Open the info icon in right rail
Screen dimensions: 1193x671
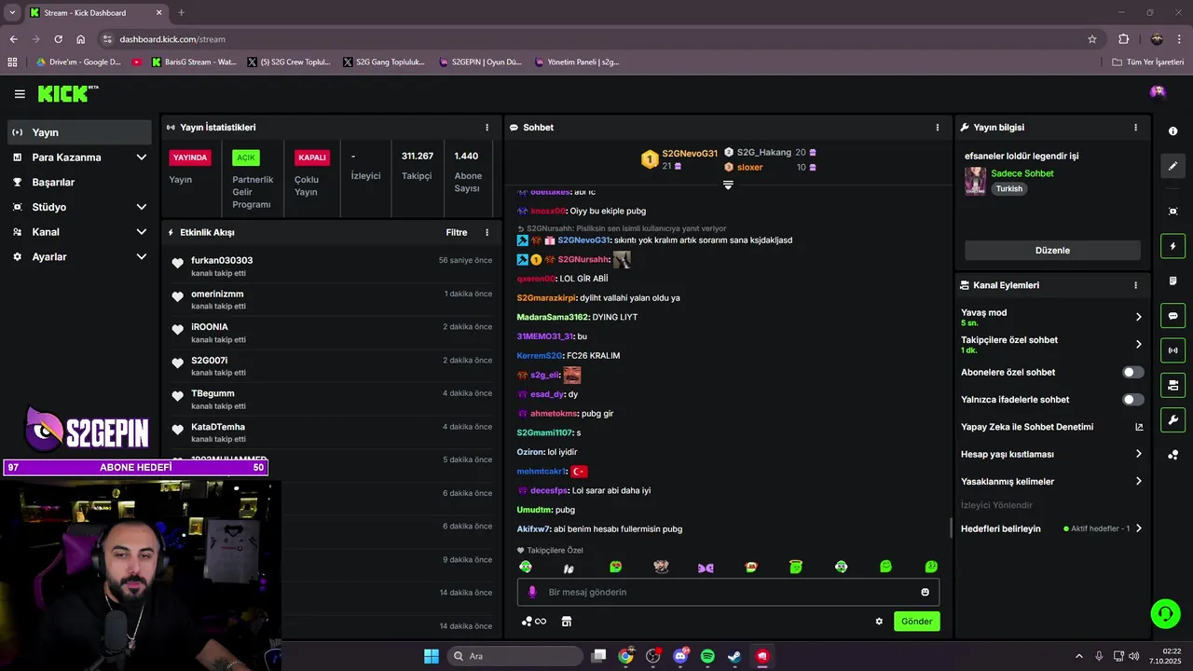[1172, 131]
